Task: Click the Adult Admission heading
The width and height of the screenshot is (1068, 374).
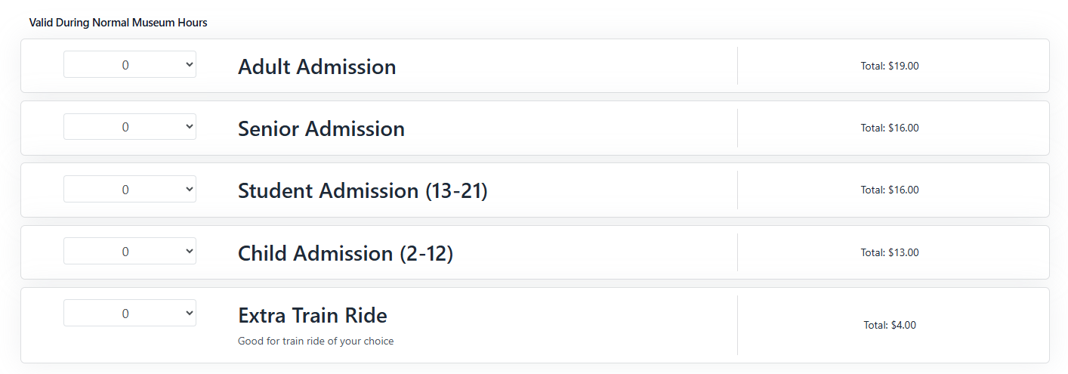Action: (316, 66)
